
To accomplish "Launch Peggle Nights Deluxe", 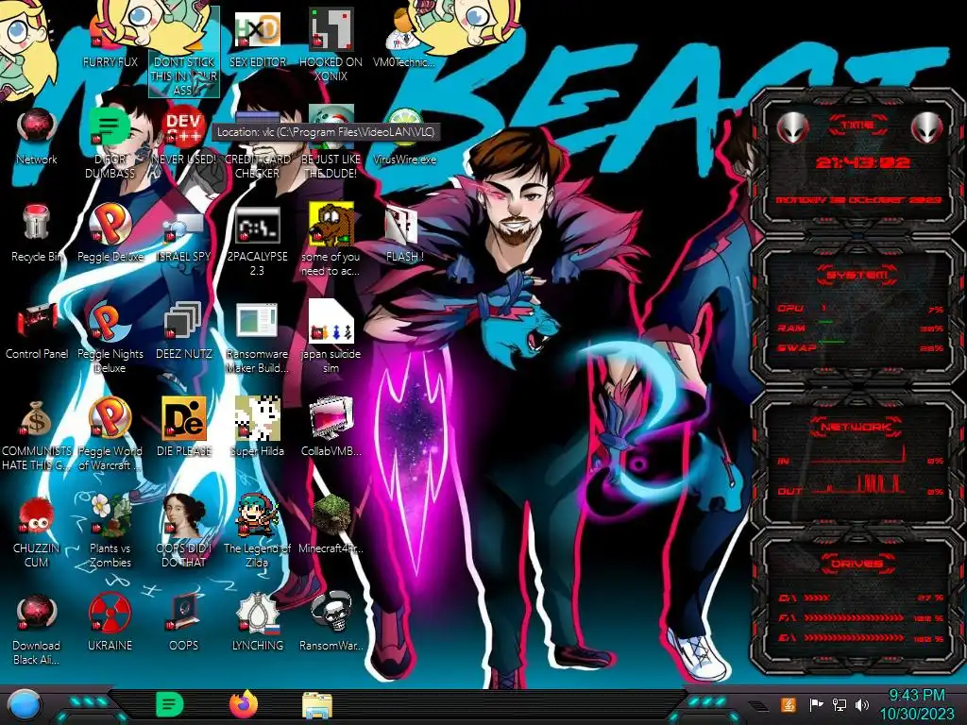I will 110,338.
